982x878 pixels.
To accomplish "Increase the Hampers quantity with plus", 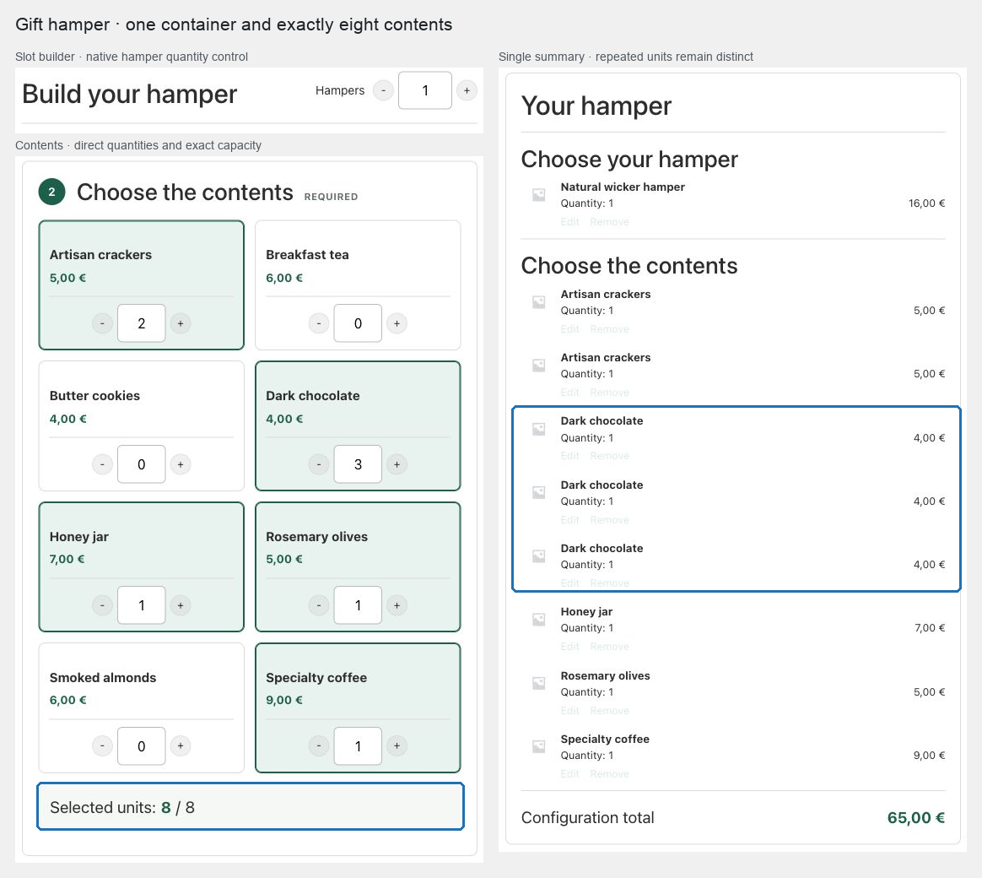I will [467, 90].
